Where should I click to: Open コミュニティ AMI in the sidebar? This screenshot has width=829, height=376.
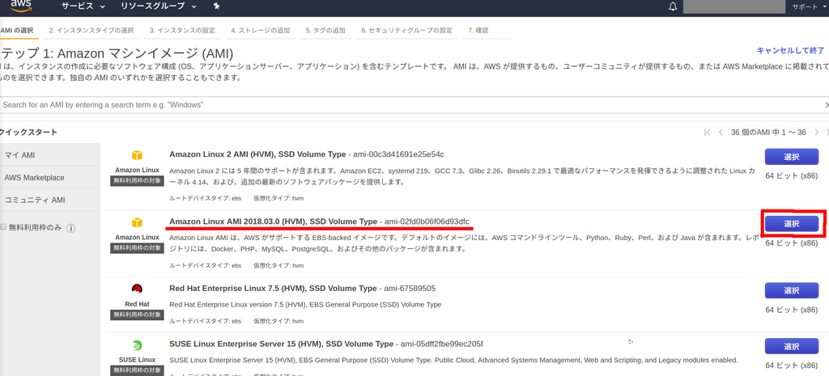coord(49,201)
